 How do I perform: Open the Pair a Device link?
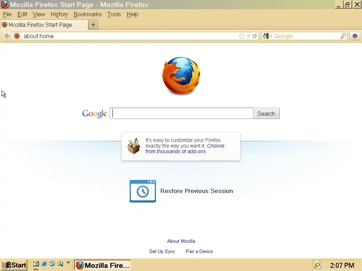click(x=199, y=251)
